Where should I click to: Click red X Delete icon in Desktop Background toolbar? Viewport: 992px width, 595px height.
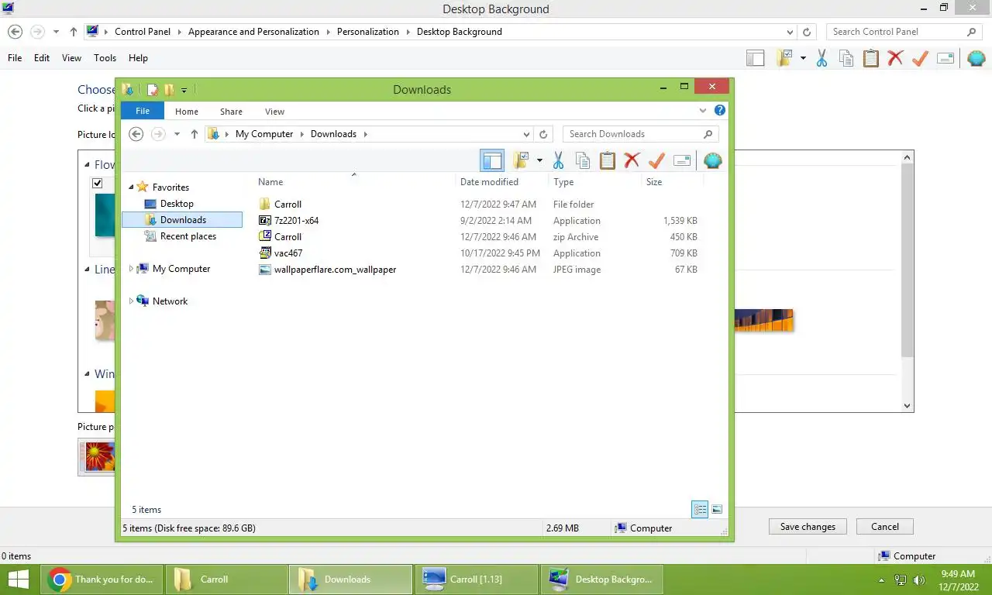click(x=895, y=58)
